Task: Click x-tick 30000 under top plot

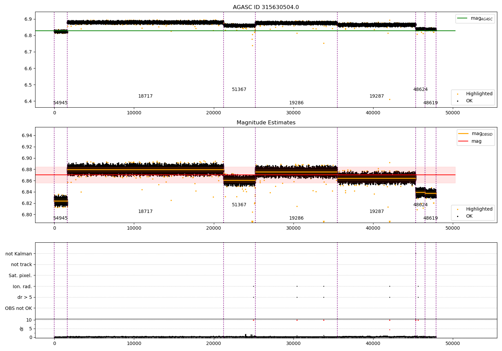Action: (x=293, y=113)
